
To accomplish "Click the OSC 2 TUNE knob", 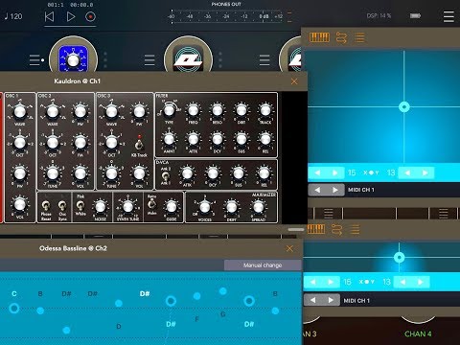I will (x=53, y=173).
